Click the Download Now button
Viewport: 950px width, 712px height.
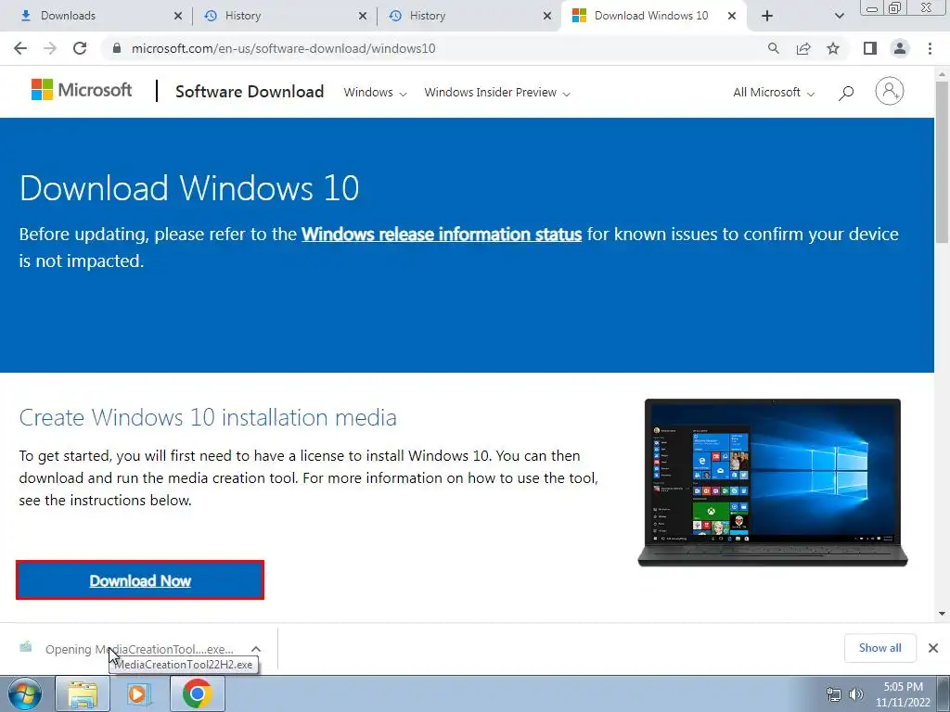(140, 580)
